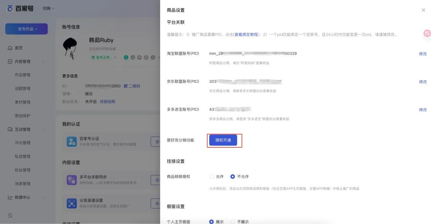Open 消息管理 in the sidebar
The width and height of the screenshot is (431, 224).
(x=22, y=184)
